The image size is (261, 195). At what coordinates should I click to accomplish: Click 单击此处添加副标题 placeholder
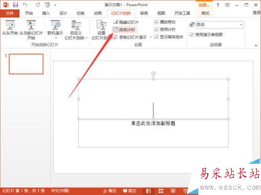[153, 124]
